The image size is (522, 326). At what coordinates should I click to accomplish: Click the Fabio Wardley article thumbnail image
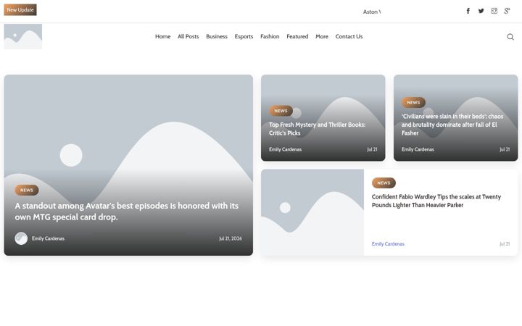coord(312,212)
